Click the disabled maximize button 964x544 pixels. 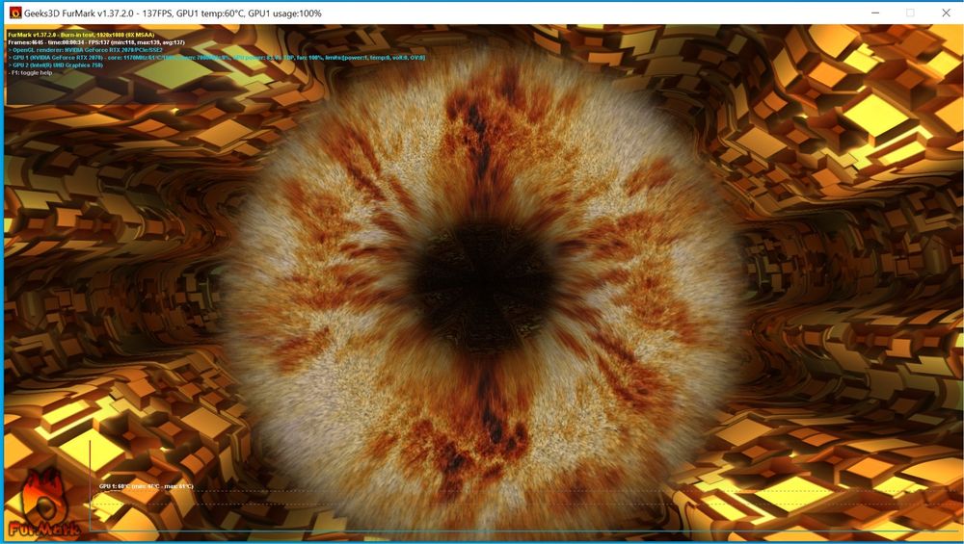pos(910,13)
